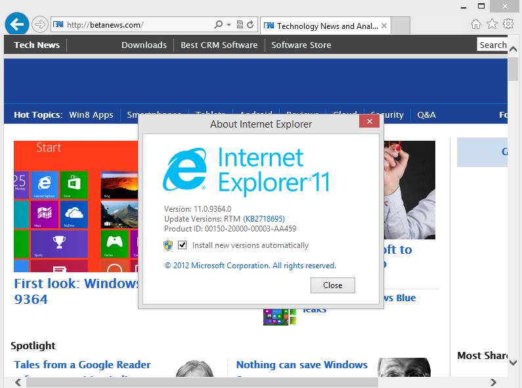Open the Tools gear icon
Screen dimensions: 522x388
508,24
